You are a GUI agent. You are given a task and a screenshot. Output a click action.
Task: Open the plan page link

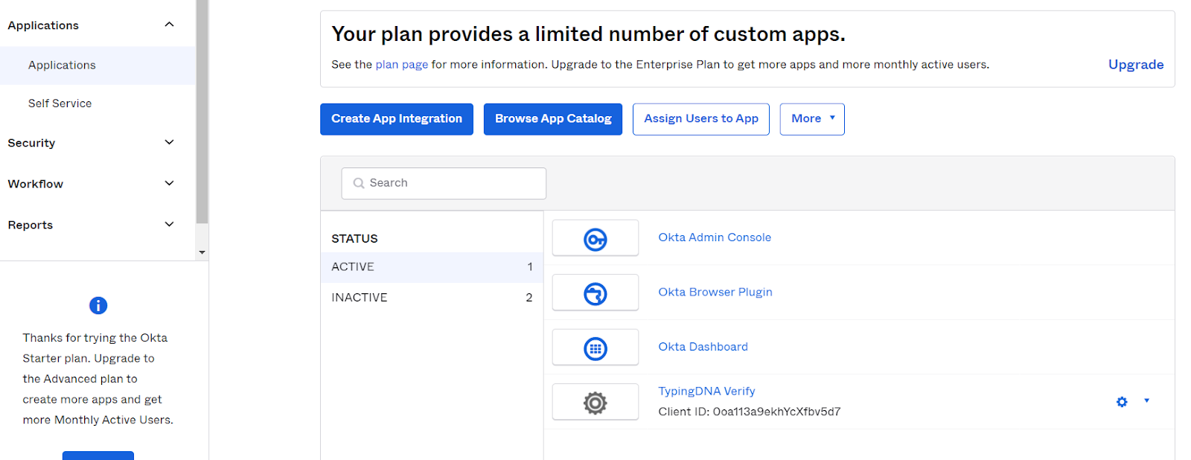pos(401,65)
